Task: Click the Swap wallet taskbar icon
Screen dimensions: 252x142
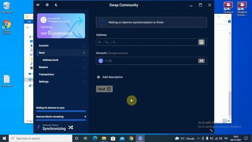Action: [x=140, y=138]
